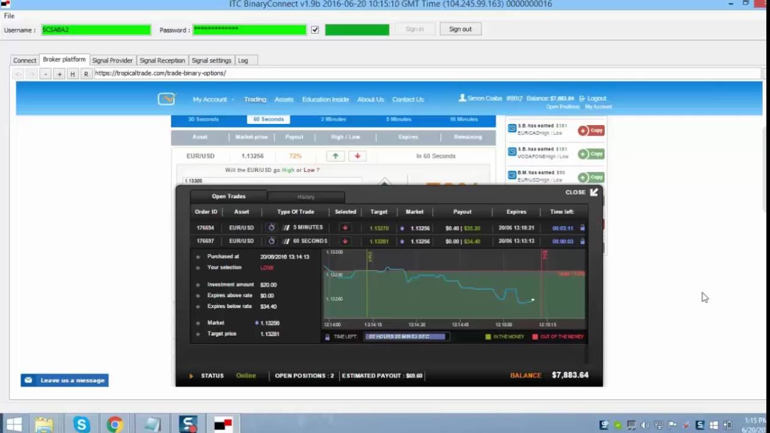The height and width of the screenshot is (433, 770).
Task: Click the green connection status bar
Action: point(357,29)
